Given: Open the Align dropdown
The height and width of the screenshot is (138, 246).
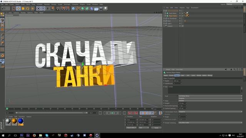Looking at the screenshot, I should (x=210, y=101).
